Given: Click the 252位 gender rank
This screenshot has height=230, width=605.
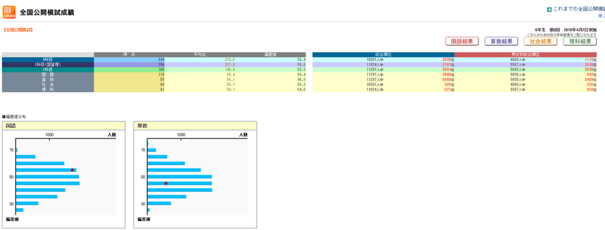Looking at the screenshot, I should (592, 85).
